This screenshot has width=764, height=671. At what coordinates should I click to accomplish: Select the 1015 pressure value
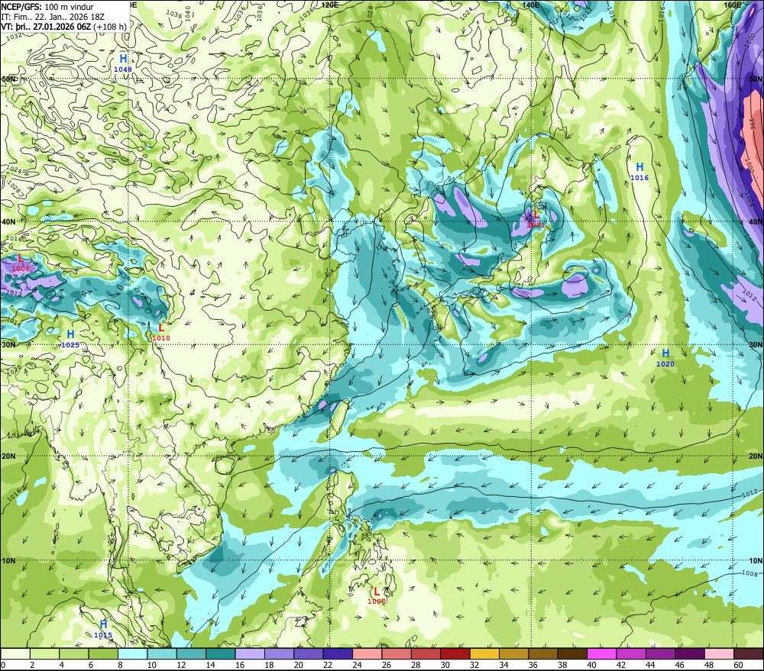103,635
